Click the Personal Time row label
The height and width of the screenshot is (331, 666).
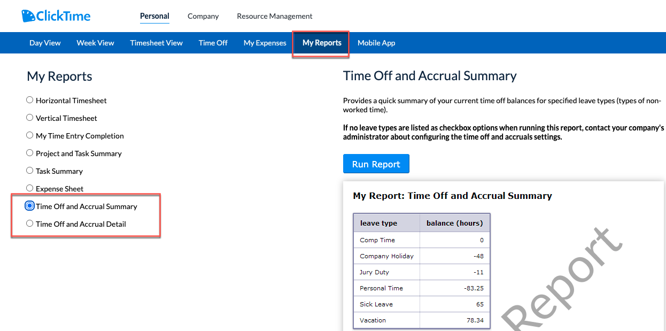[381, 288]
